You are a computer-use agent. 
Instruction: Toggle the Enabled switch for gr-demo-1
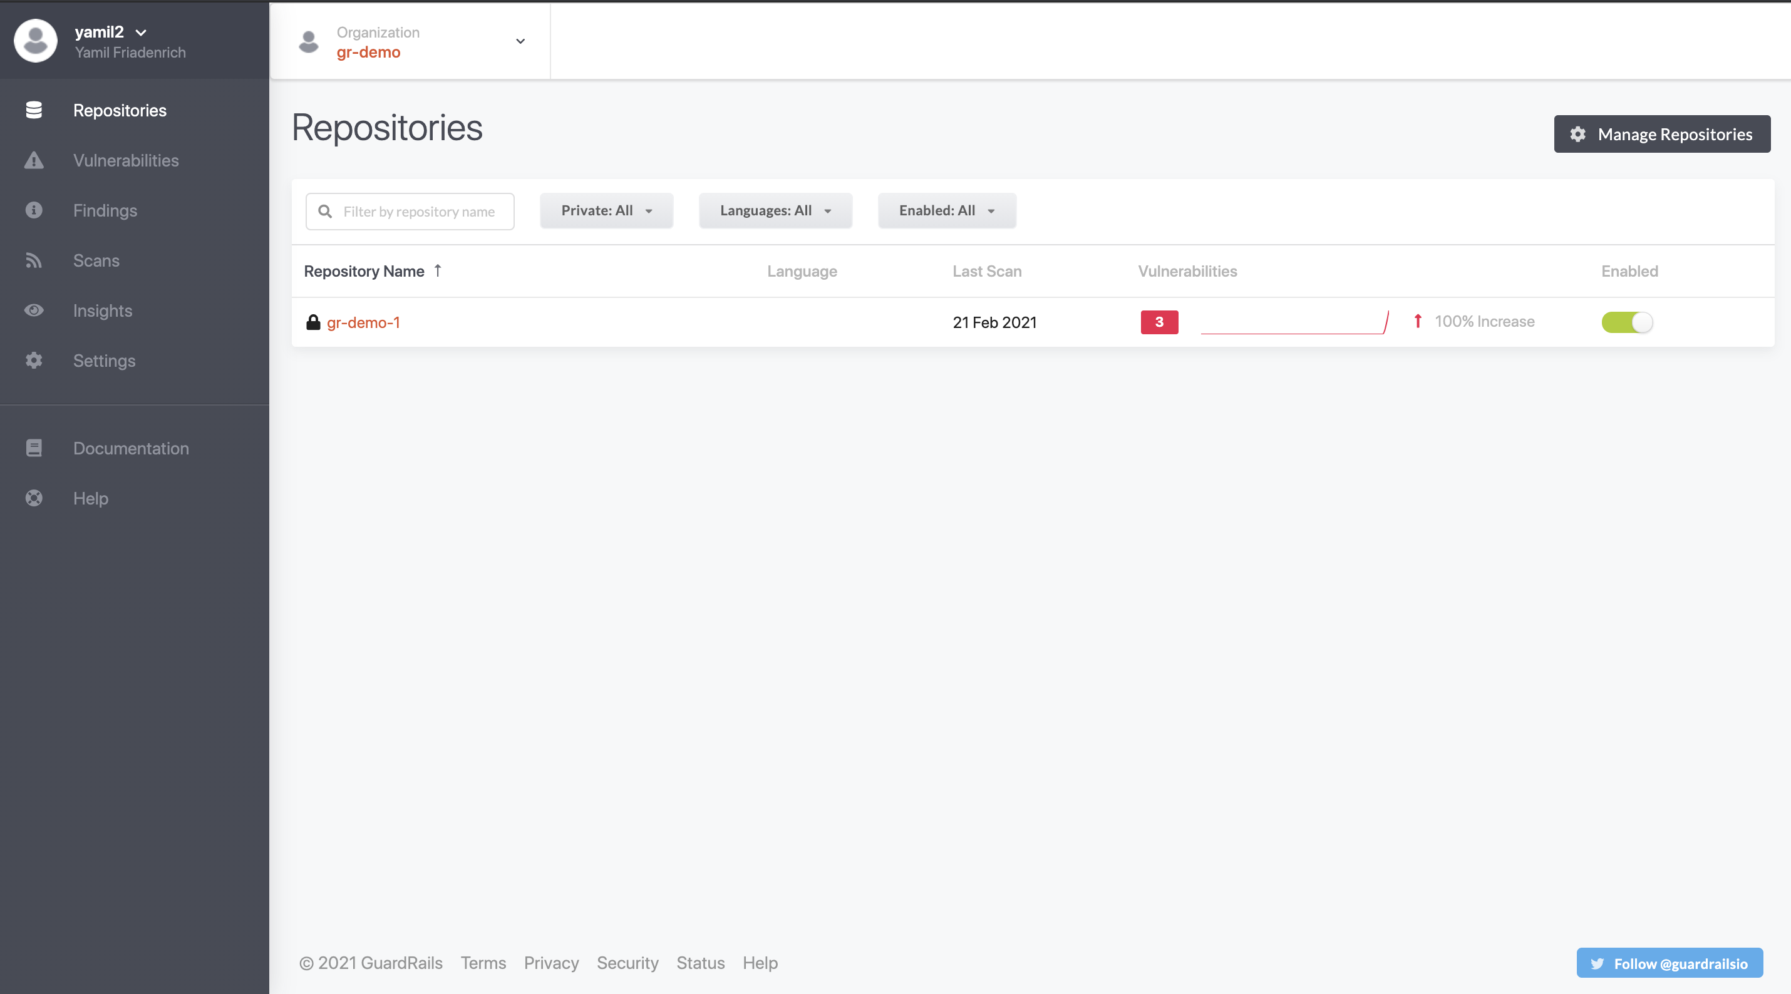coord(1627,322)
